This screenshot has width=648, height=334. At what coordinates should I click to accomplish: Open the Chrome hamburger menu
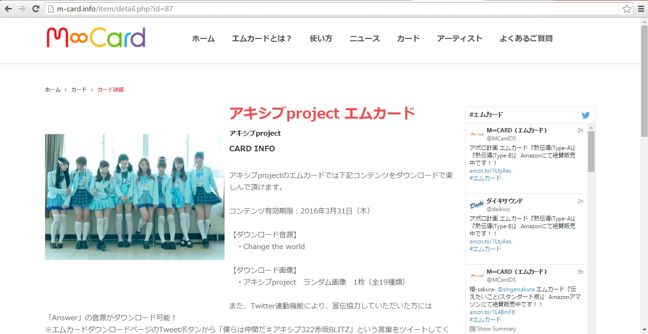point(641,9)
